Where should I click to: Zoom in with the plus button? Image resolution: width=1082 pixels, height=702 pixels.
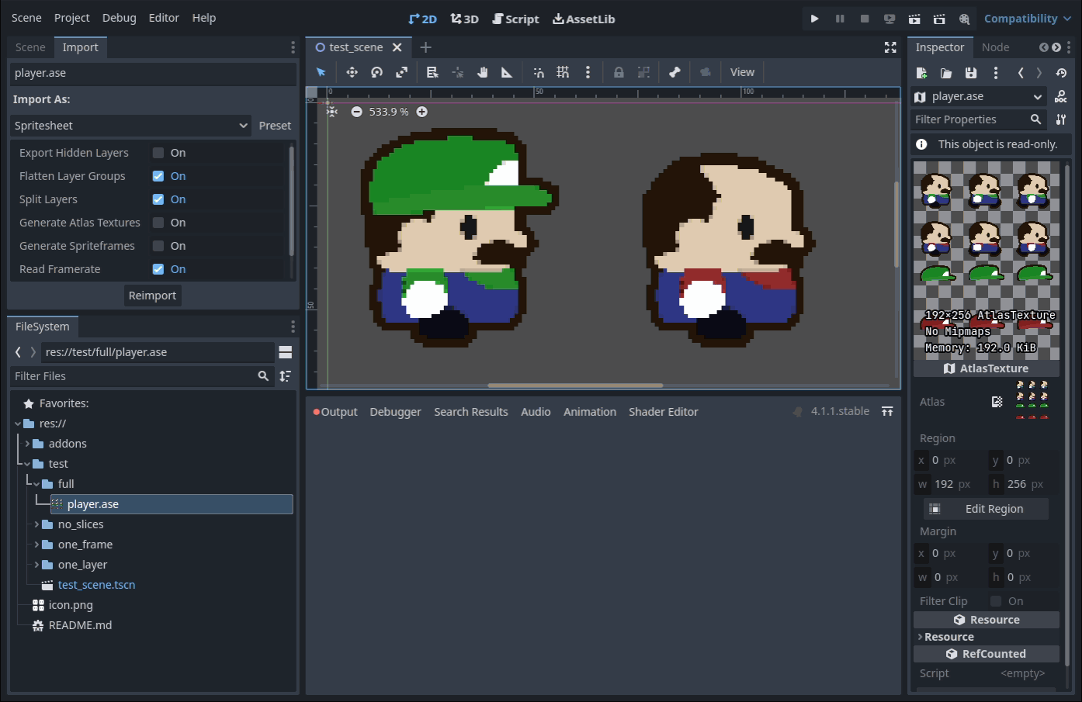point(421,112)
